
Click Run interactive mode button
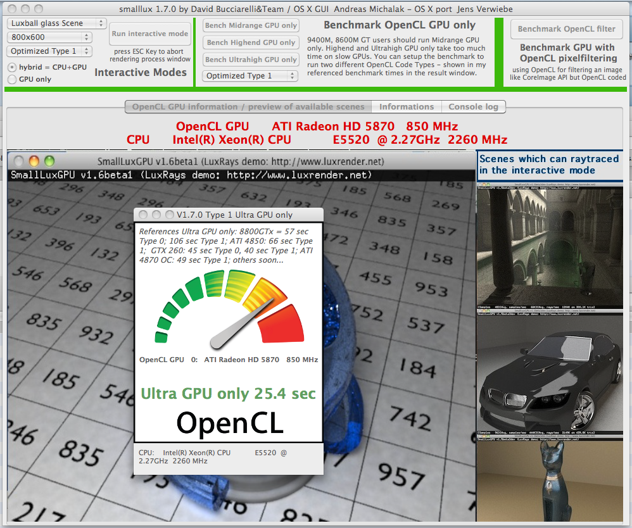pyautogui.click(x=150, y=34)
